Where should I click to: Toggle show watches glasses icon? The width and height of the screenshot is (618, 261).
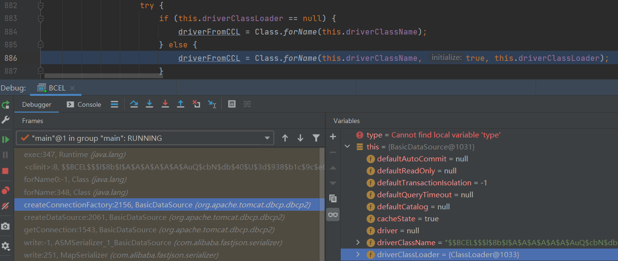(333, 215)
